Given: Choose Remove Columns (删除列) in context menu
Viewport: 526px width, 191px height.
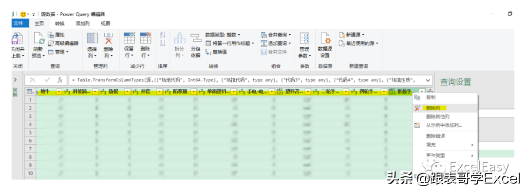Looking at the screenshot, I should click(x=445, y=108).
